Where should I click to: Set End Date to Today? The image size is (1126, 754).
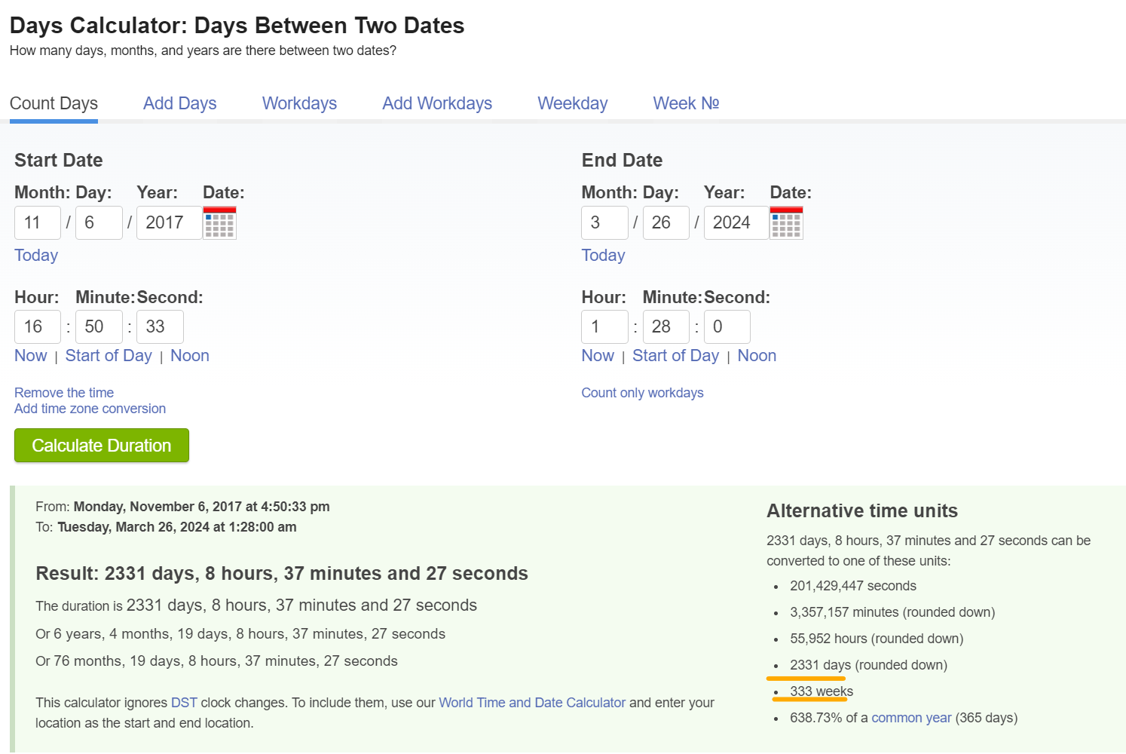coord(603,256)
